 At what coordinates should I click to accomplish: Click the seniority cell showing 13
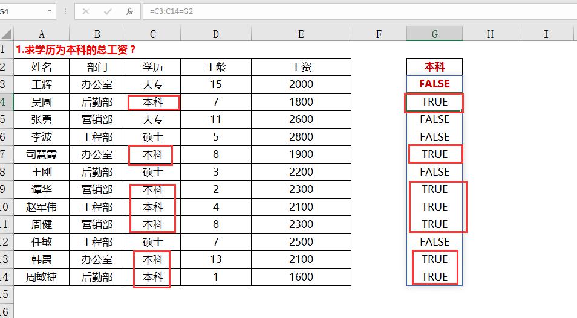[x=216, y=259]
